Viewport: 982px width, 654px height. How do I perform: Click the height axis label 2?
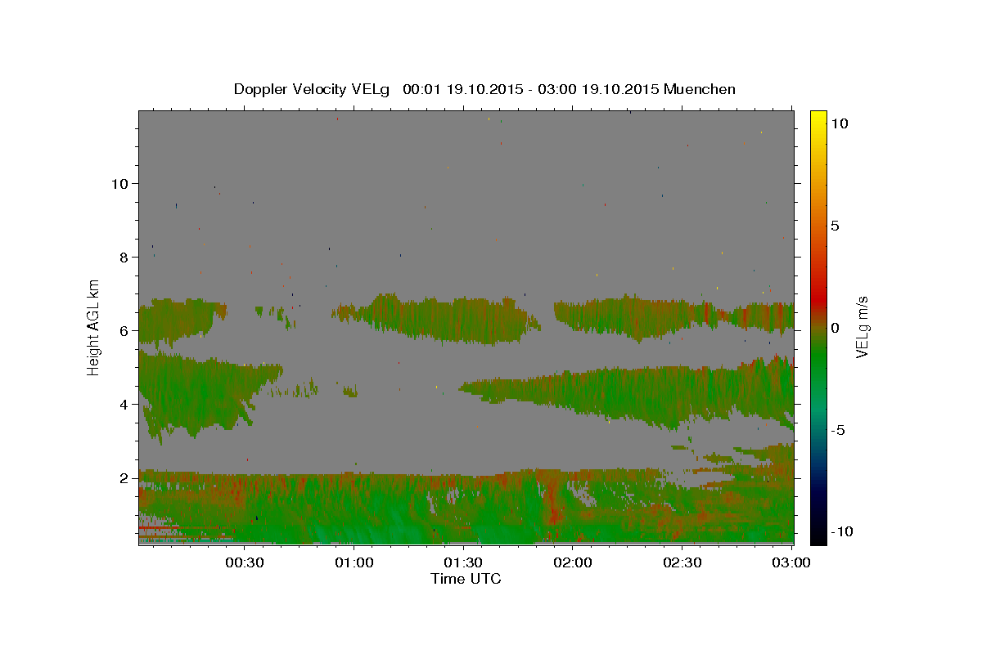(x=124, y=478)
